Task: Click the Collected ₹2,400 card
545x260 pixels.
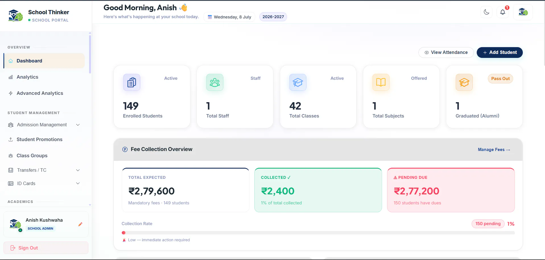Action: [x=318, y=190]
